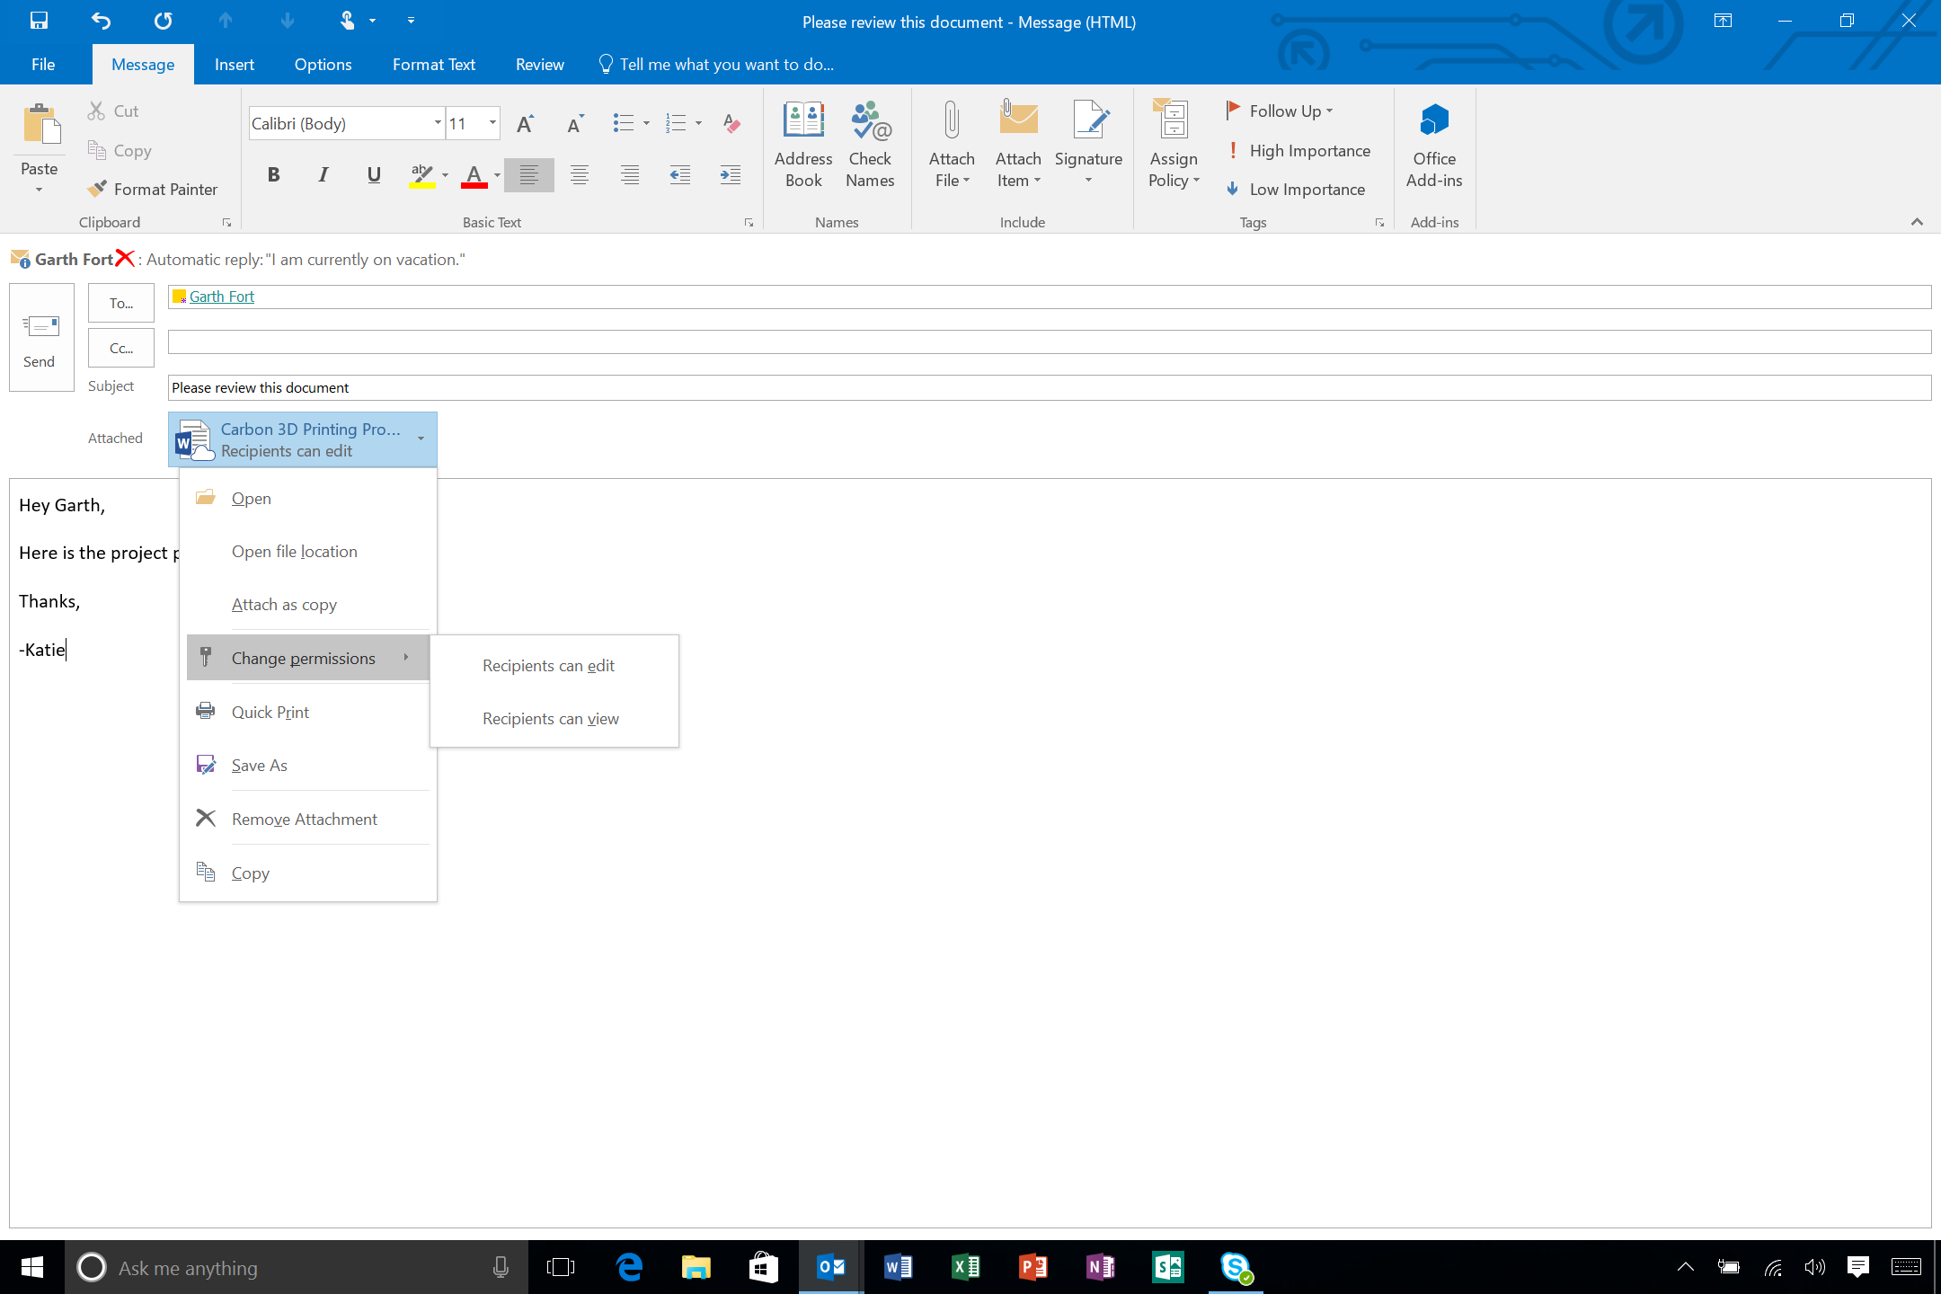Open the font size dropdown
This screenshot has height=1294, width=1941.
[492, 122]
